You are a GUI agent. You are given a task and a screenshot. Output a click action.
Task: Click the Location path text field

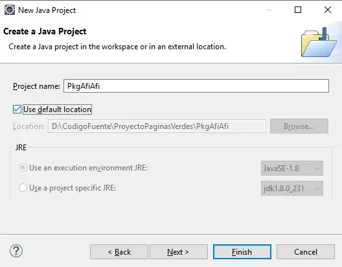point(157,126)
